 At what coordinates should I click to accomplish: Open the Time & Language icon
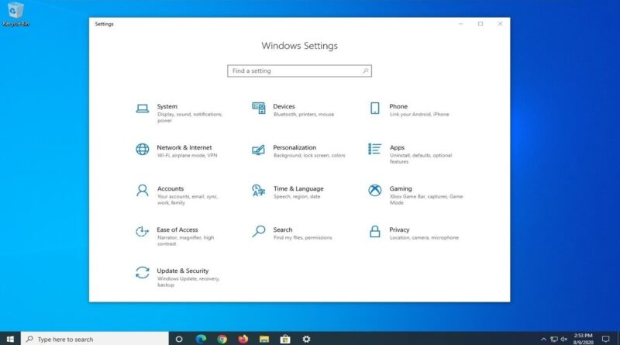coord(258,190)
